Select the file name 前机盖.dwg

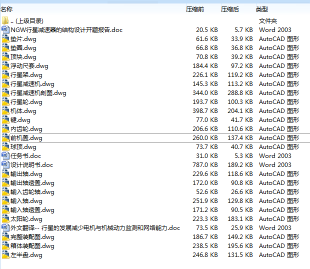[26, 138]
